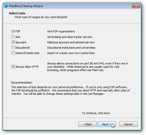
Task: Click the "PeerBlock Startup Wizard" title bar text
Action: tap(26, 6)
